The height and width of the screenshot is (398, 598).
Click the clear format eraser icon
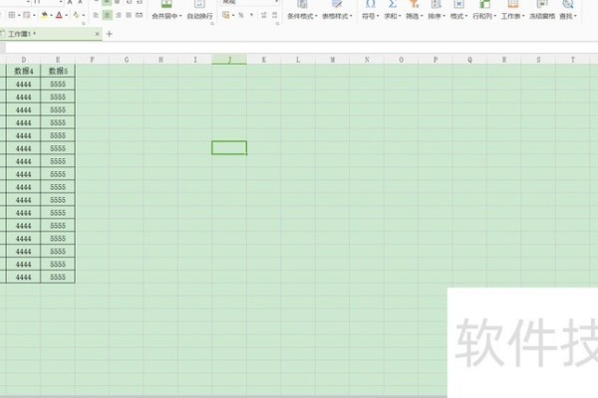[76, 15]
